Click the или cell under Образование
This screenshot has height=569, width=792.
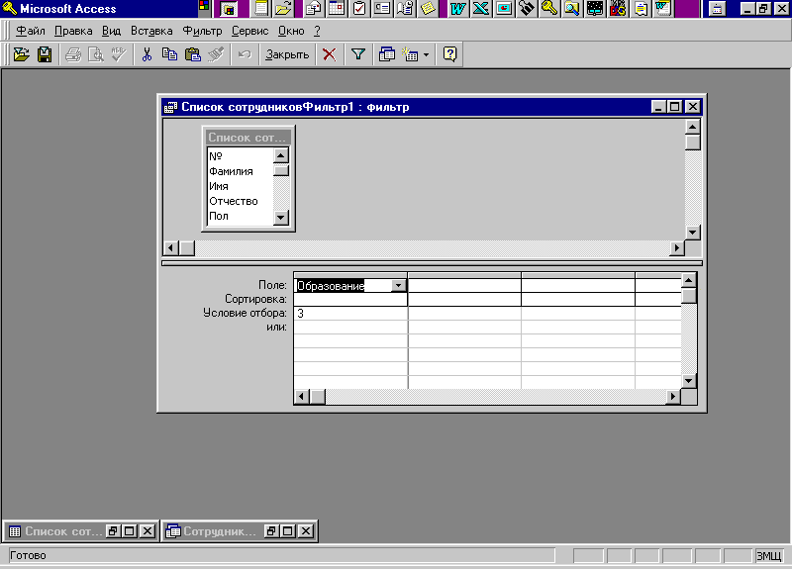[350, 328]
